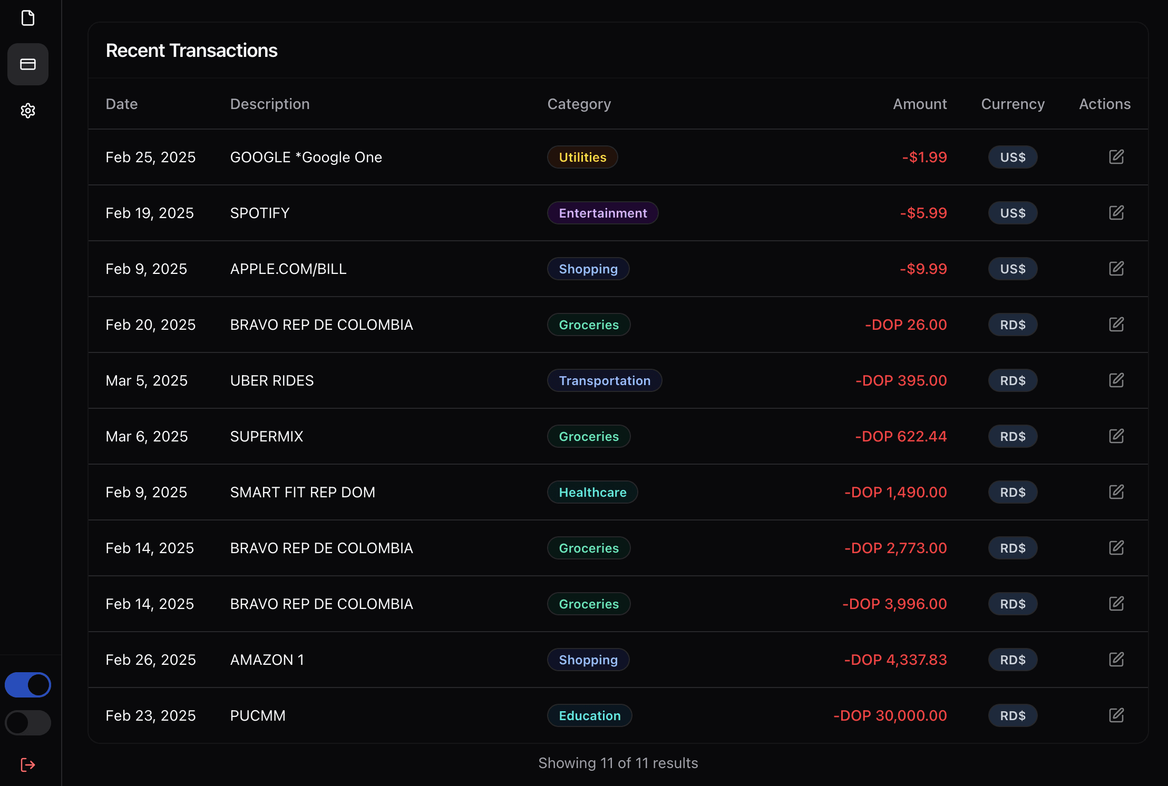
Task: Click the -DOP 622.44 amount
Action: click(901, 436)
